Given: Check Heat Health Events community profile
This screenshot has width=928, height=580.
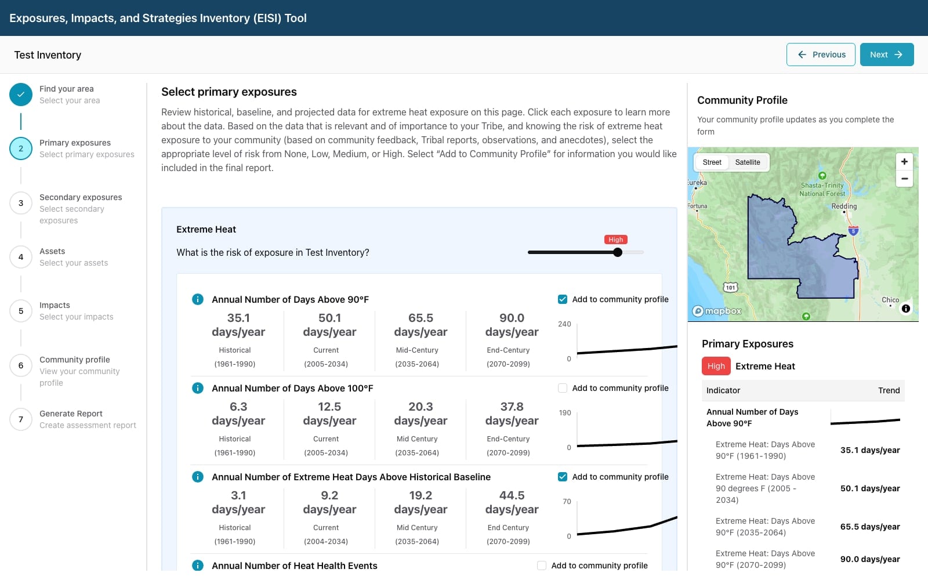Looking at the screenshot, I should tap(542, 565).
